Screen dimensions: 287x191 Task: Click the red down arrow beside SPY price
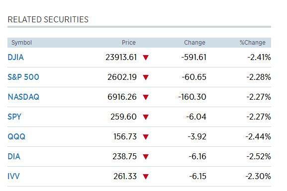click(146, 117)
